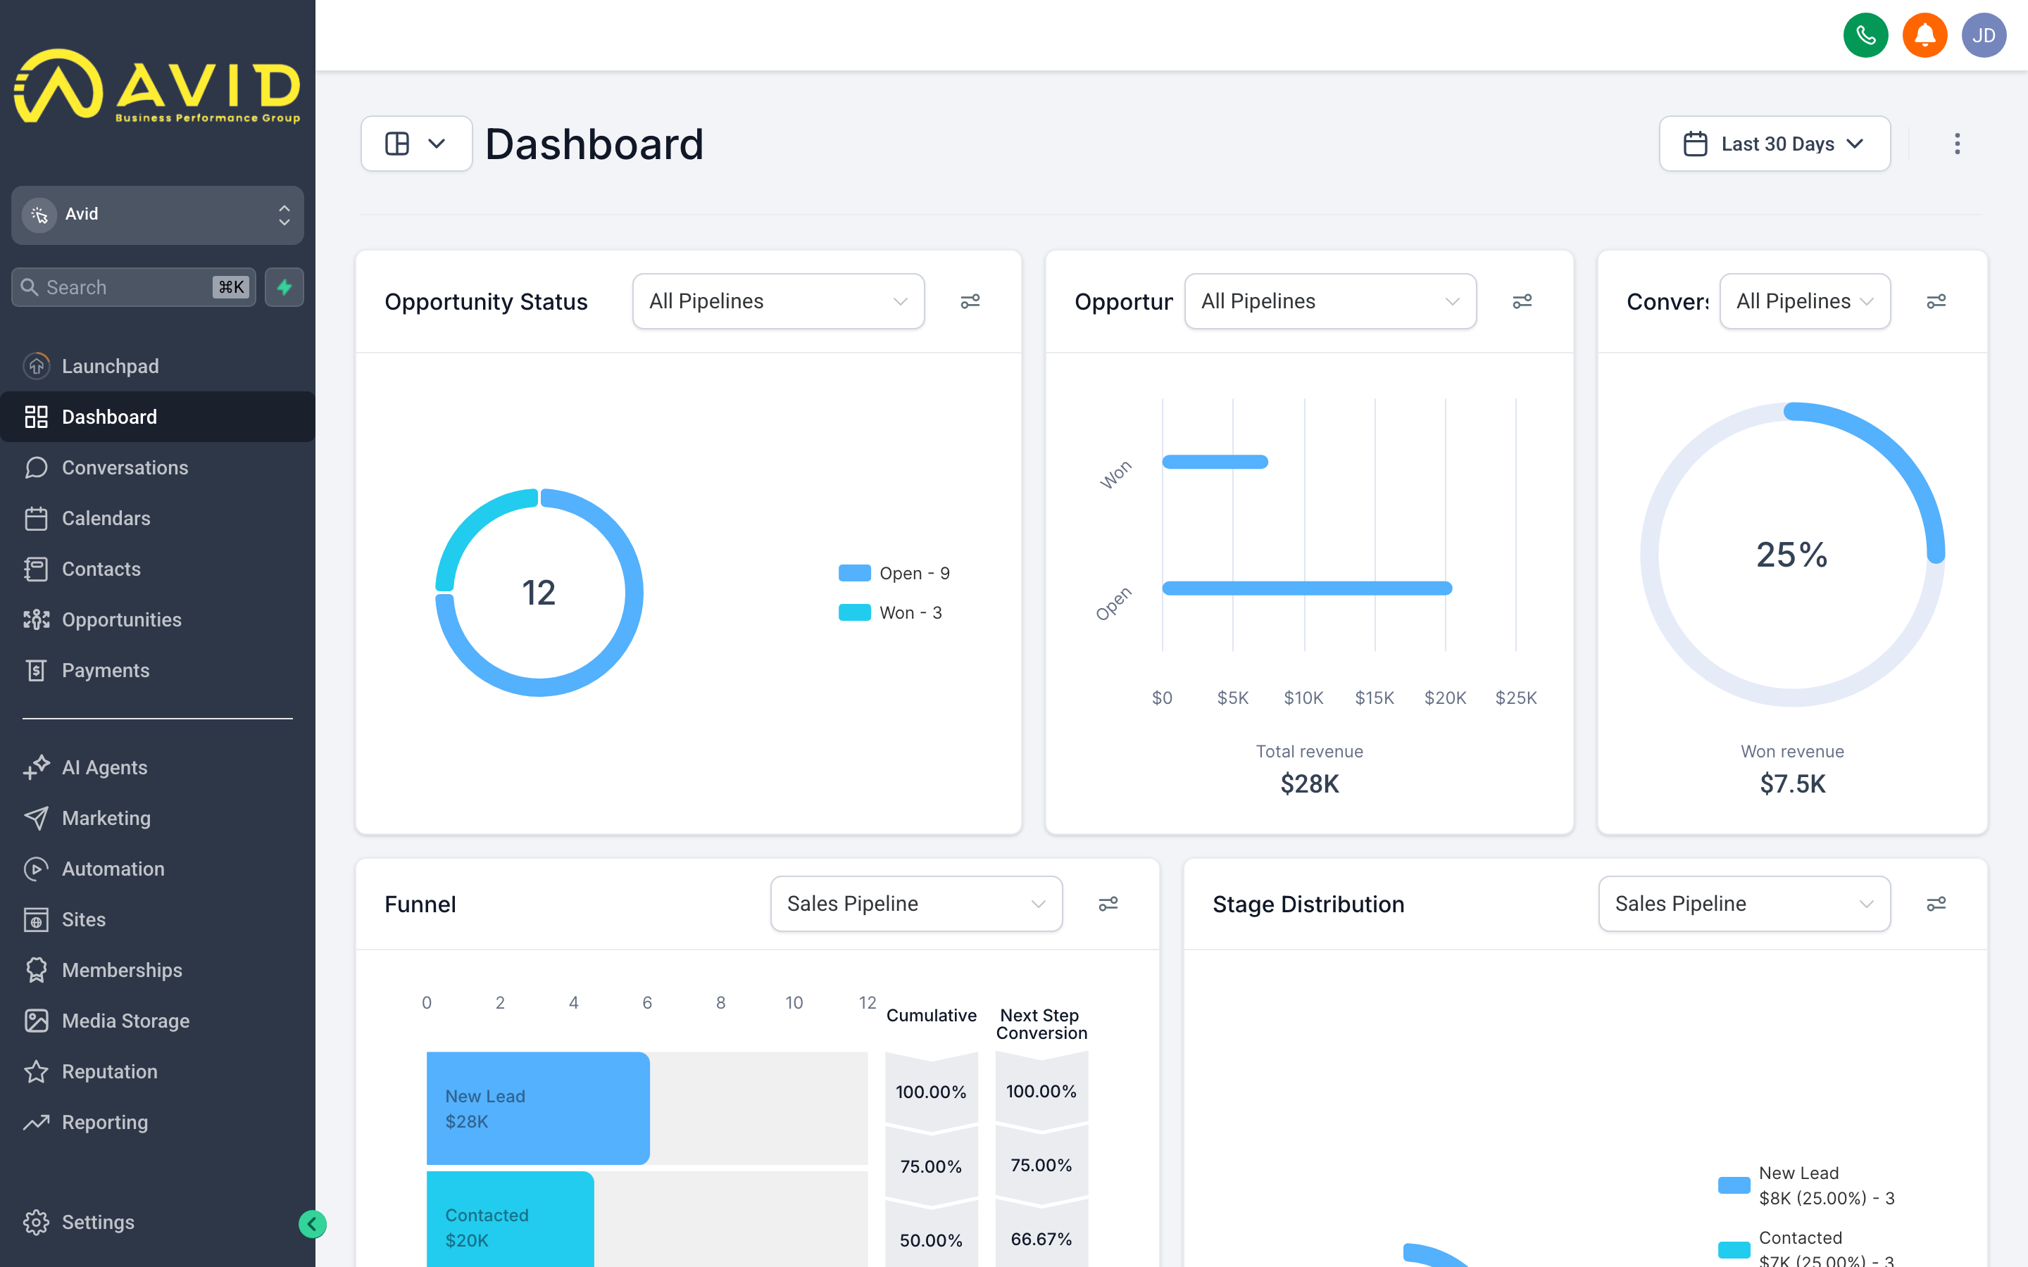Click the Next Step Conversion column header

pyautogui.click(x=1041, y=1024)
